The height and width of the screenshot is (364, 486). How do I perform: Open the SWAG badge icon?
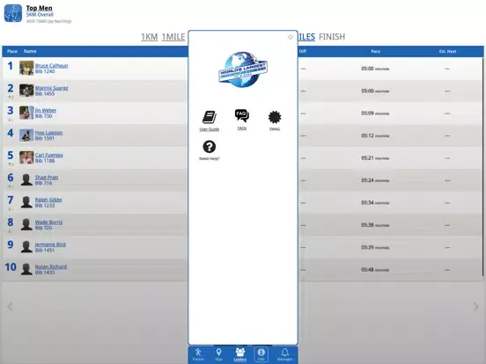click(275, 117)
